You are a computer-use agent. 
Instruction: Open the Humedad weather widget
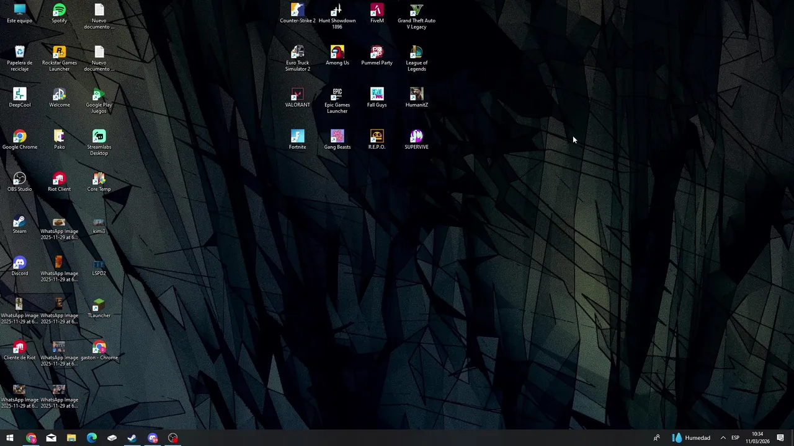point(691,438)
